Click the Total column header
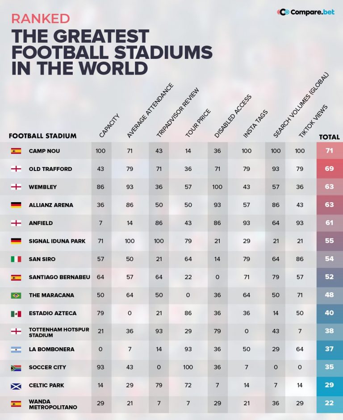 tap(329, 137)
